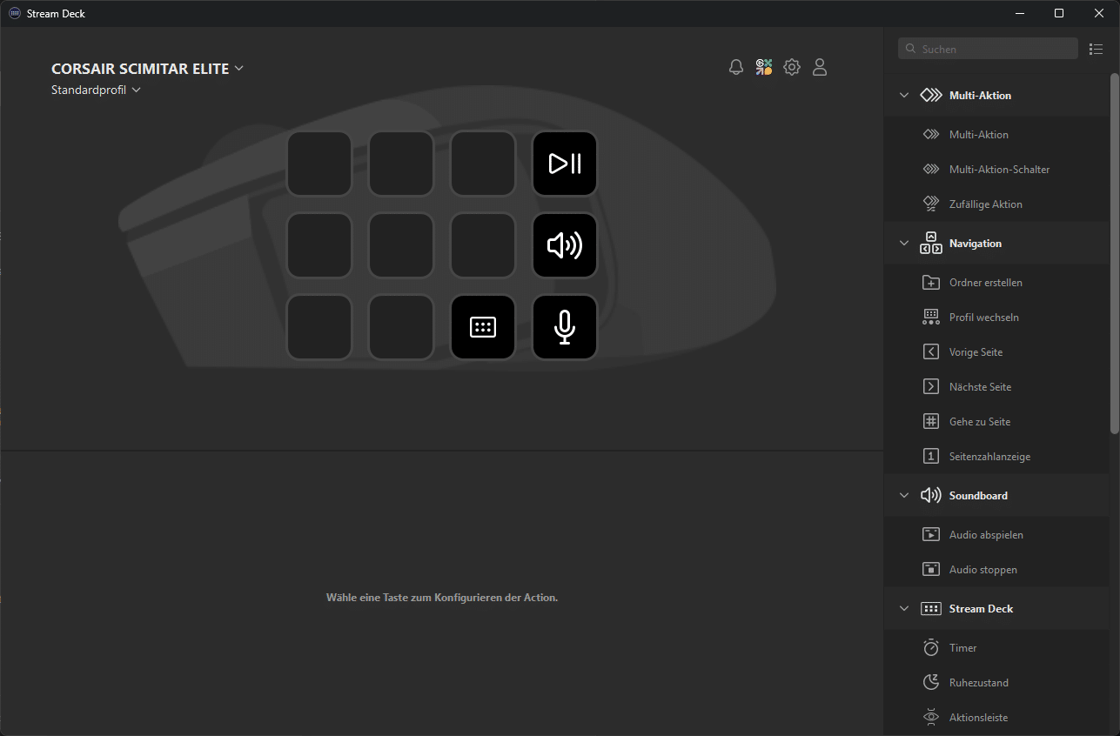
Task: Click the Play/Pause media key
Action: [565, 164]
